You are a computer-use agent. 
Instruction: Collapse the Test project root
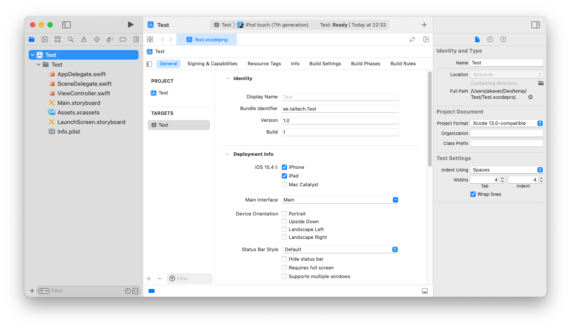pos(32,55)
